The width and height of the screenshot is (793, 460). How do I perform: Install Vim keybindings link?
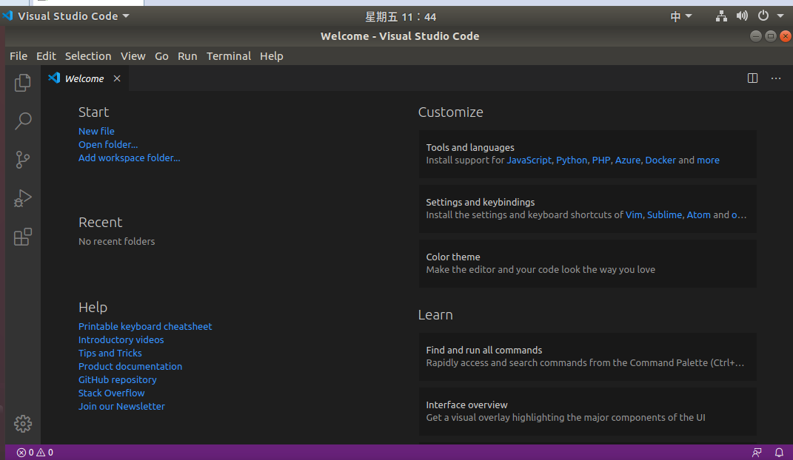pos(634,215)
